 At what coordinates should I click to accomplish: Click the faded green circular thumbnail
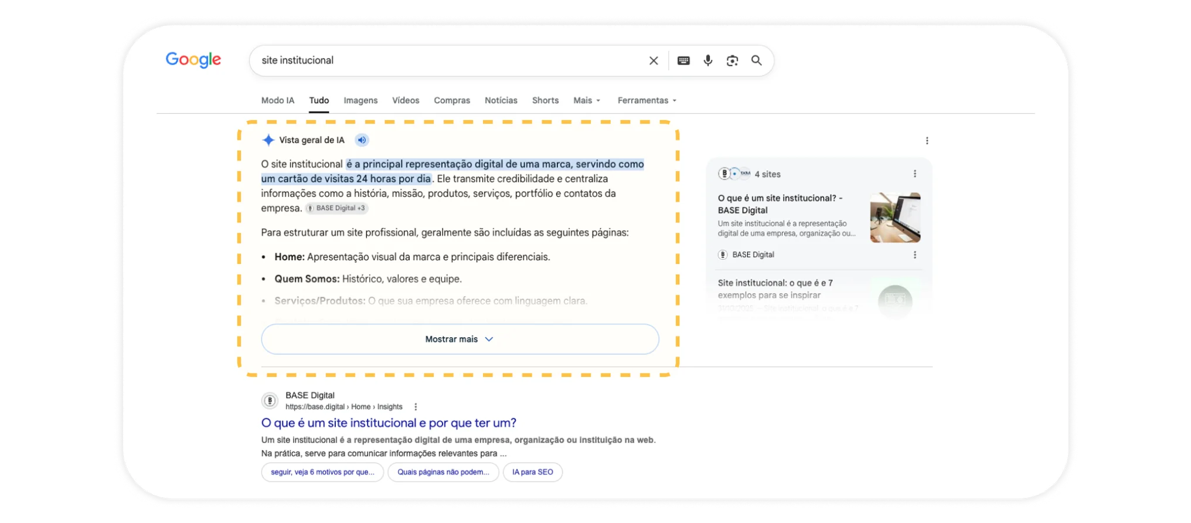pos(895,301)
